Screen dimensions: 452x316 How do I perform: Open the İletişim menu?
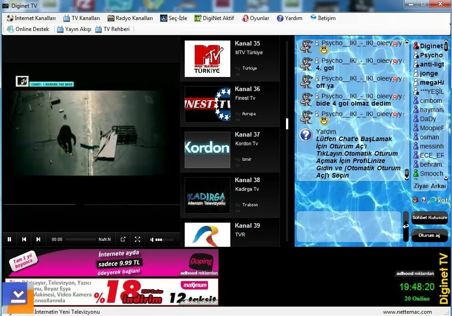click(x=323, y=18)
